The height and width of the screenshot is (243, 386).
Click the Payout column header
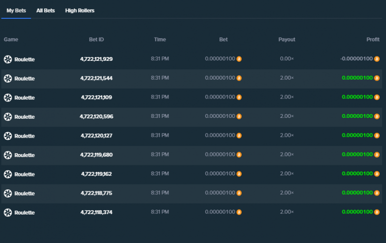tap(287, 40)
